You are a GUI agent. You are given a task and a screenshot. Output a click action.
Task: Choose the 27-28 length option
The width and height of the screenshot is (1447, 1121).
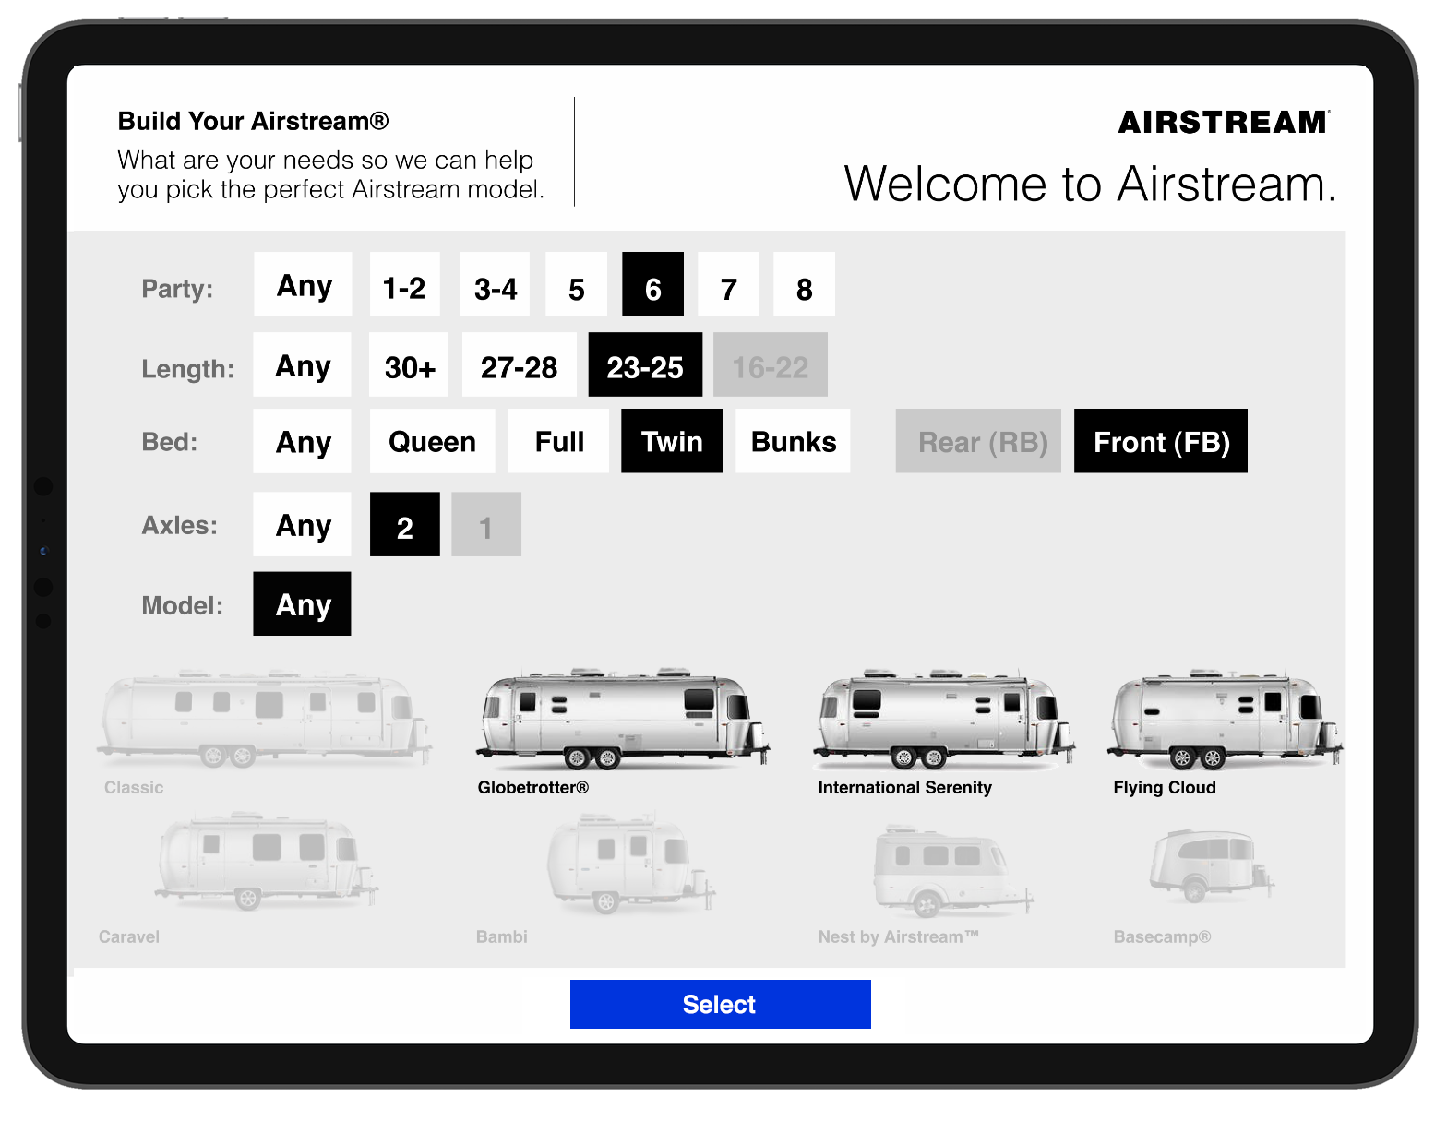pos(520,364)
